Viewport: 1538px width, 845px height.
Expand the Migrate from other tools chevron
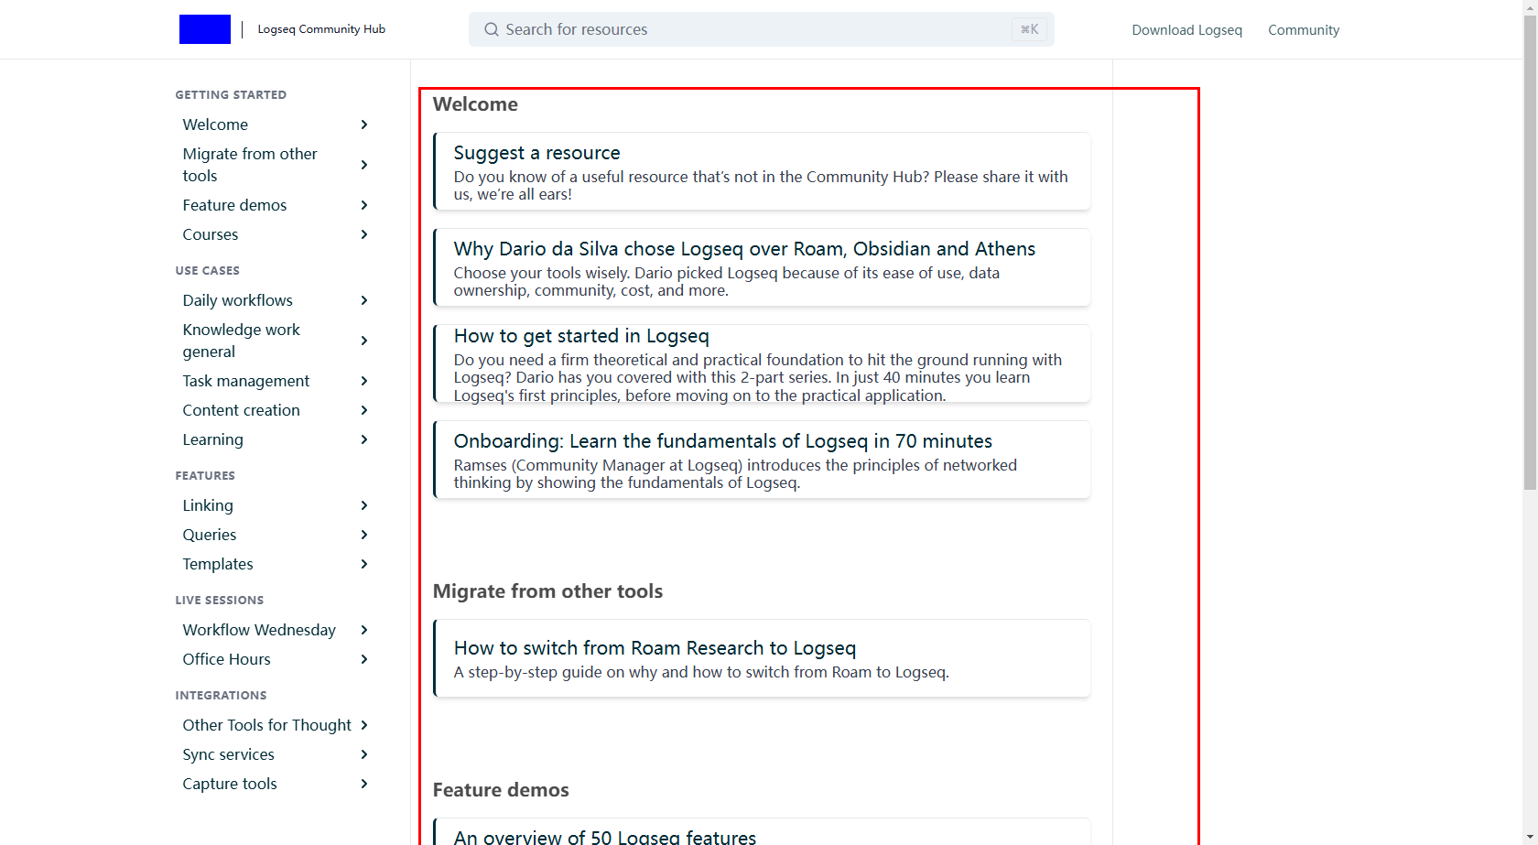click(x=364, y=165)
